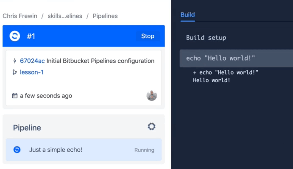293x169 pixels.
Task: Open the Pipeline settings gear icon
Action: coord(151,126)
